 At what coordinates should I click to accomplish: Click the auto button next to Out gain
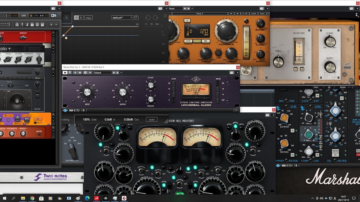(x=152, y=120)
